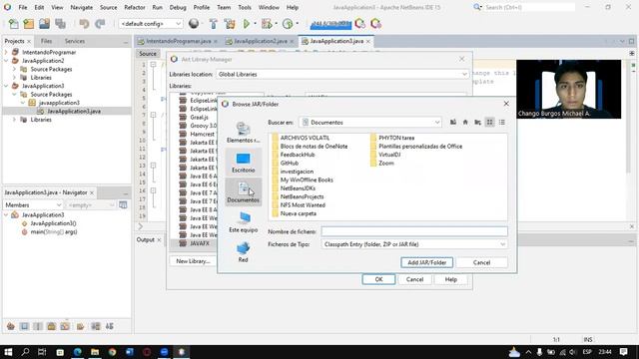Open the Windows Start menu
Viewport: 639px width, 359px height.
(8, 352)
